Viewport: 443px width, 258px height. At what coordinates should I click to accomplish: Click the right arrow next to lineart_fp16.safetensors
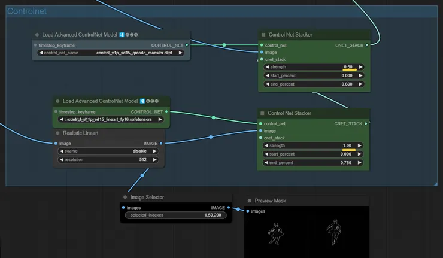click(x=160, y=119)
